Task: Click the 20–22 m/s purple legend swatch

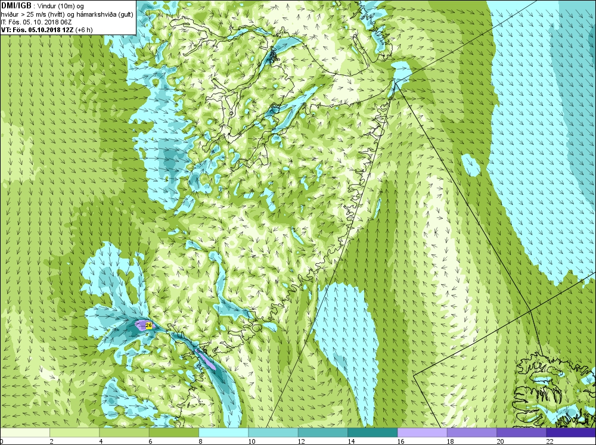Action: (x=521, y=432)
